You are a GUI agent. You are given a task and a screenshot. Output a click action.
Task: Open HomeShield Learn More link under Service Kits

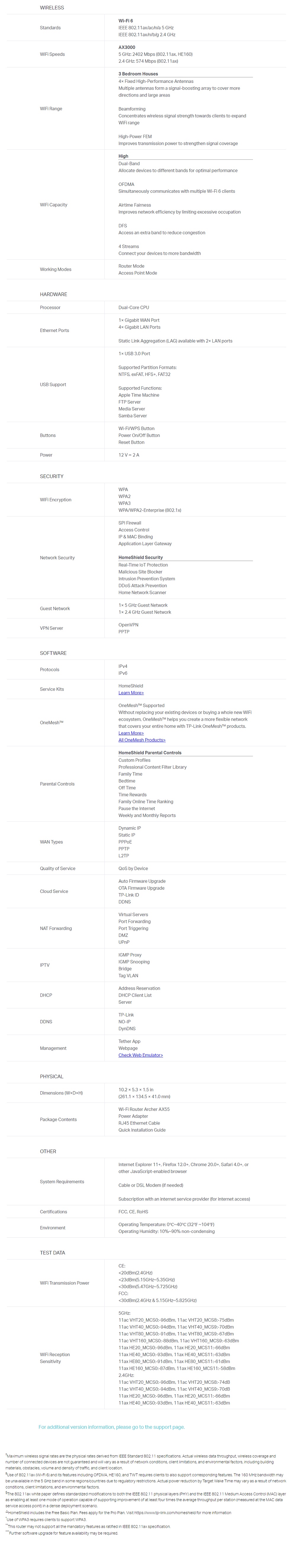131,692
